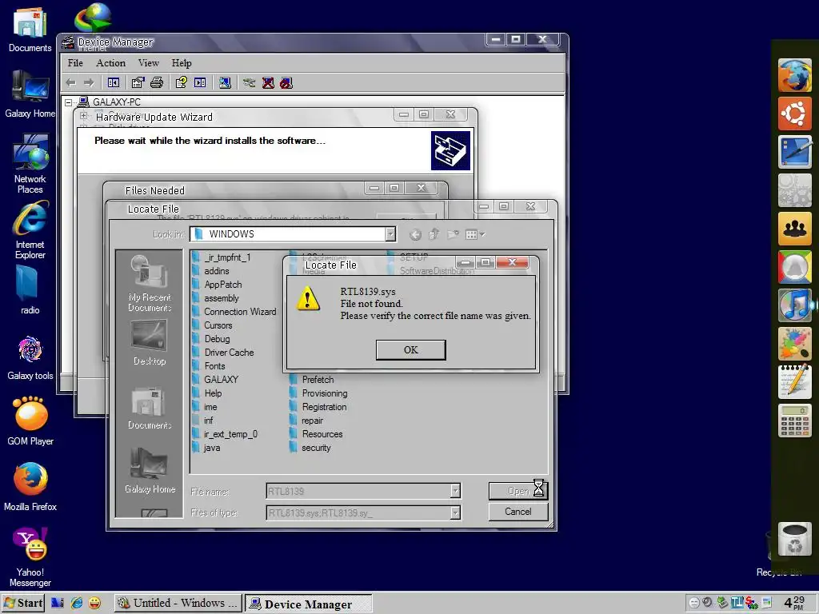The image size is (819, 614).
Task: Click the Disable device toolbar icon
Action: [x=286, y=82]
